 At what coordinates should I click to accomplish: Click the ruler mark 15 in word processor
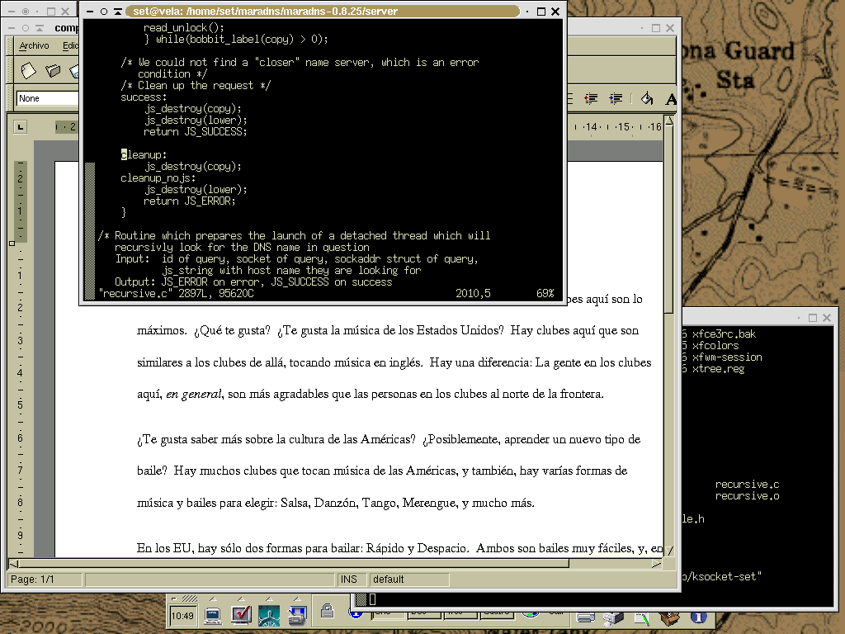[x=624, y=127]
